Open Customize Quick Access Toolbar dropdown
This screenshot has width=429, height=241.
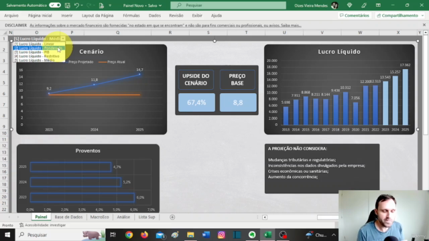click(x=110, y=5)
